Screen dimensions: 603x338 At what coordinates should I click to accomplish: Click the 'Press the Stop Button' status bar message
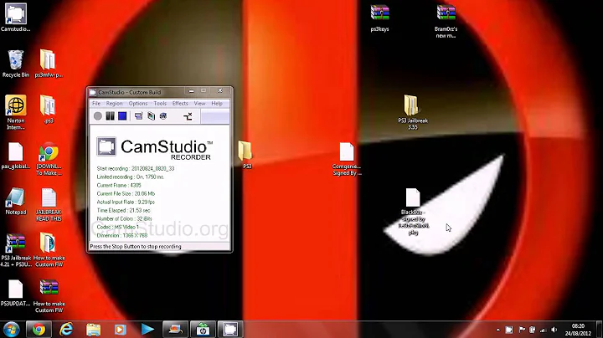coord(136,247)
